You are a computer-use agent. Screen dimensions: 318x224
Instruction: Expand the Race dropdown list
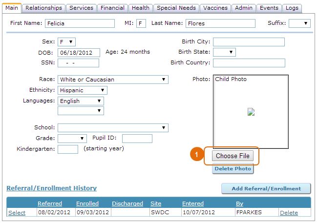(113, 80)
